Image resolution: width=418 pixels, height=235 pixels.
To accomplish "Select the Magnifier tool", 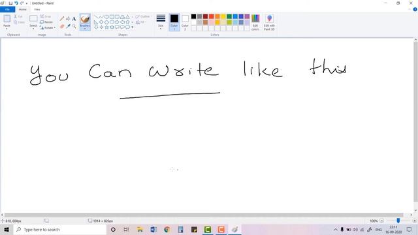I will pos(74,26).
